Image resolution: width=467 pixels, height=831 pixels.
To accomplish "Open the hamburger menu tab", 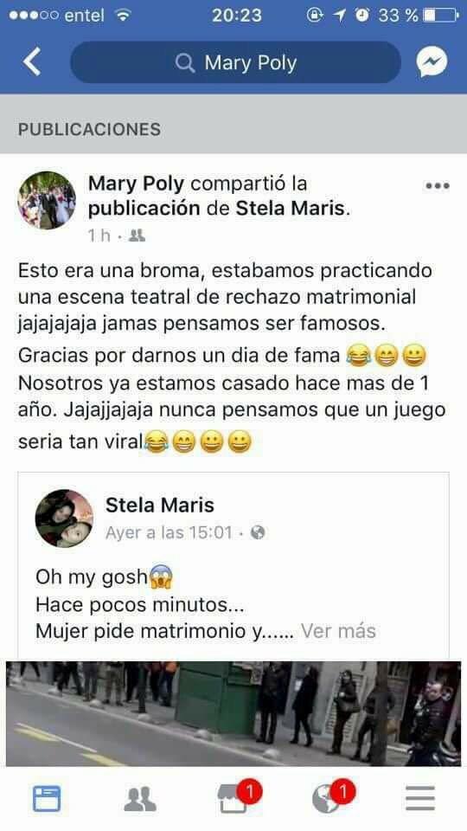I will [x=420, y=798].
